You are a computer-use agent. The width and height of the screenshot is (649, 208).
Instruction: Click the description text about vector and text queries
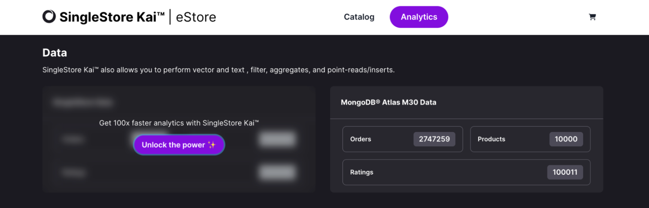[x=218, y=70]
